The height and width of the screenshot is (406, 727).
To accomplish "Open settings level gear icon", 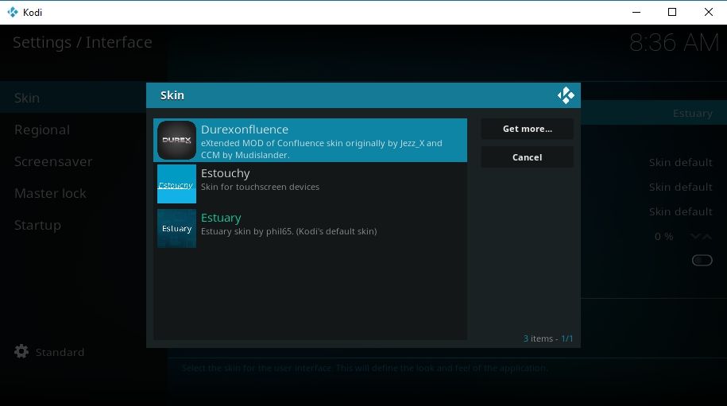I will pyautogui.click(x=21, y=352).
